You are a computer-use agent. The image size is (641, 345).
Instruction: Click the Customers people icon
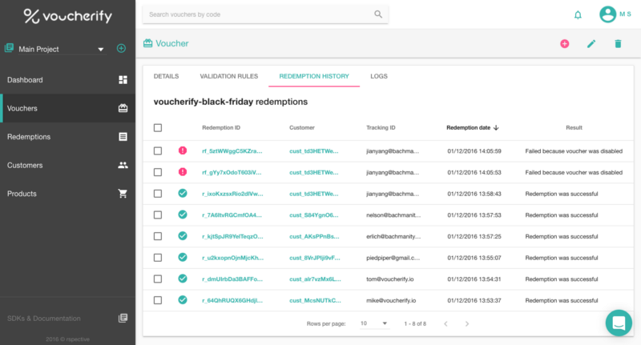pyautogui.click(x=123, y=165)
